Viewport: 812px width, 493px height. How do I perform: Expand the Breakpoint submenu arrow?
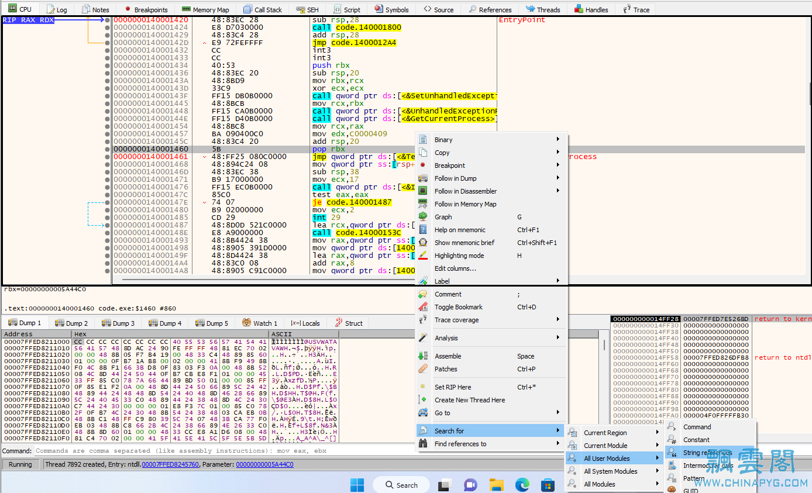(x=558, y=166)
